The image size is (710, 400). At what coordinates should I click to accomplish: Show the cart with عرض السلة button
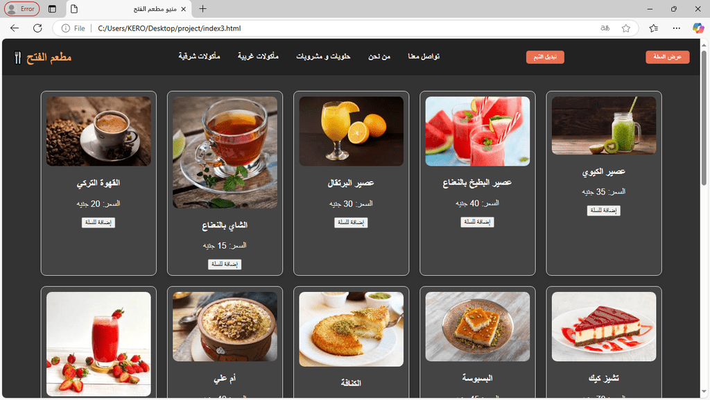pyautogui.click(x=668, y=57)
